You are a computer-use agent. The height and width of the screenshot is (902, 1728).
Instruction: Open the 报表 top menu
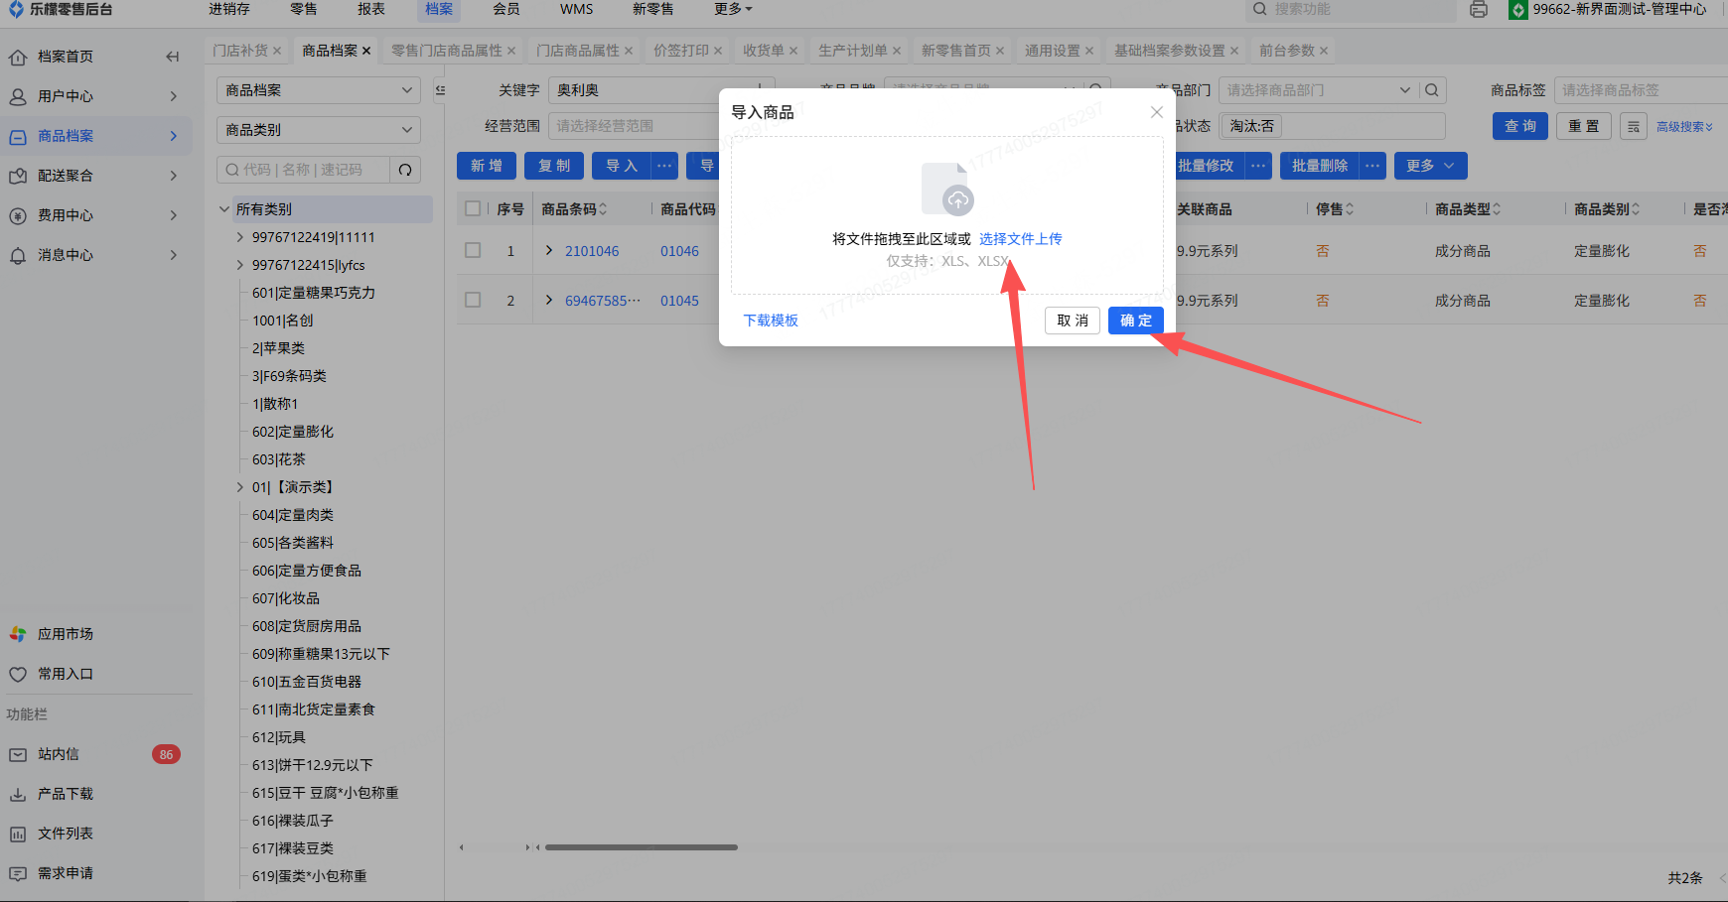(371, 10)
